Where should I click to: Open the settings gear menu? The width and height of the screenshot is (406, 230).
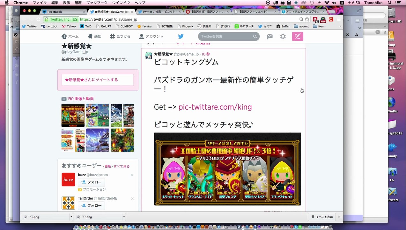click(283, 36)
